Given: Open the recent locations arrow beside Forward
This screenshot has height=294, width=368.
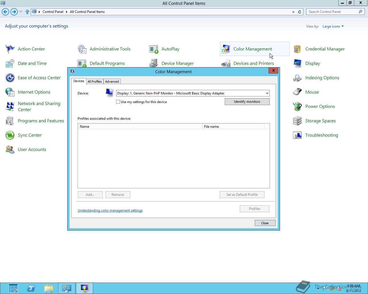Looking at the screenshot, I should click(21, 12).
